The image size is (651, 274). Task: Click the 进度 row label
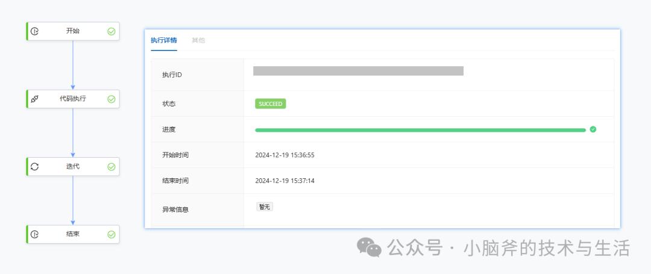pyautogui.click(x=169, y=129)
